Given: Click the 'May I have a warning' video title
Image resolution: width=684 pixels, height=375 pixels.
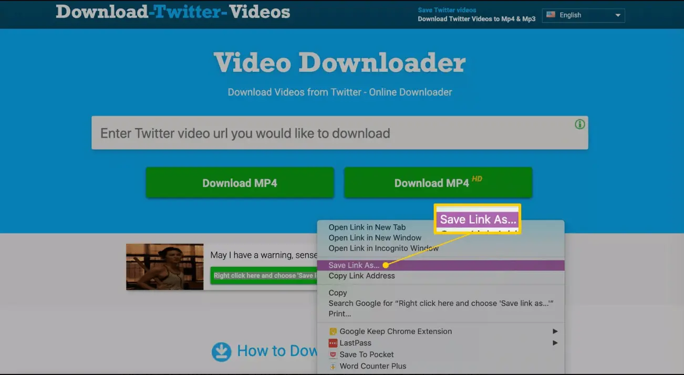Looking at the screenshot, I should coord(263,255).
